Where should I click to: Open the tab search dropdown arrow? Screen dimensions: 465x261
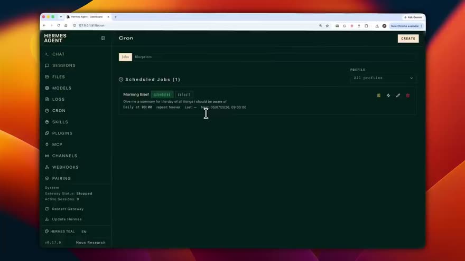point(61,17)
